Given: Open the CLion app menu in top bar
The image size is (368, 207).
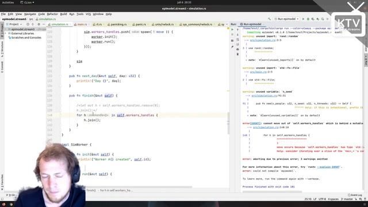Looking at the screenshot, I should click(x=27, y=2).
